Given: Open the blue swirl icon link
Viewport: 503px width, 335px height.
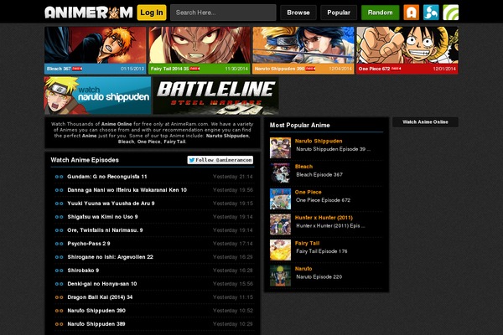Looking at the screenshot, I should click(x=431, y=13).
